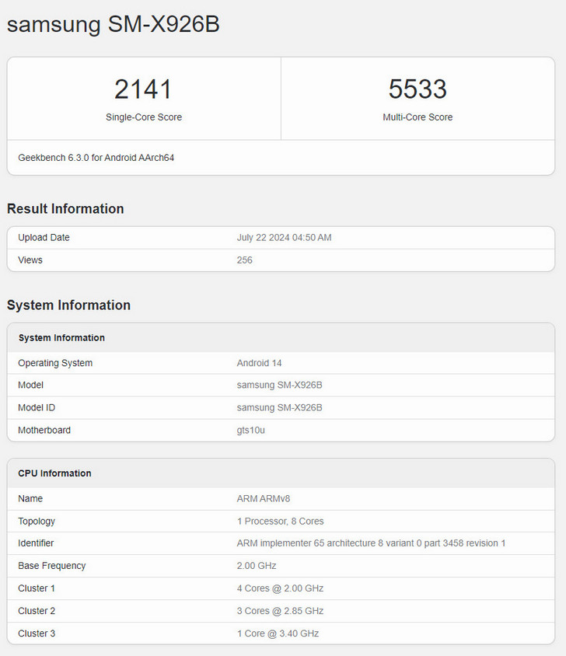
Task: Click the Operating System label
Action: click(x=55, y=363)
